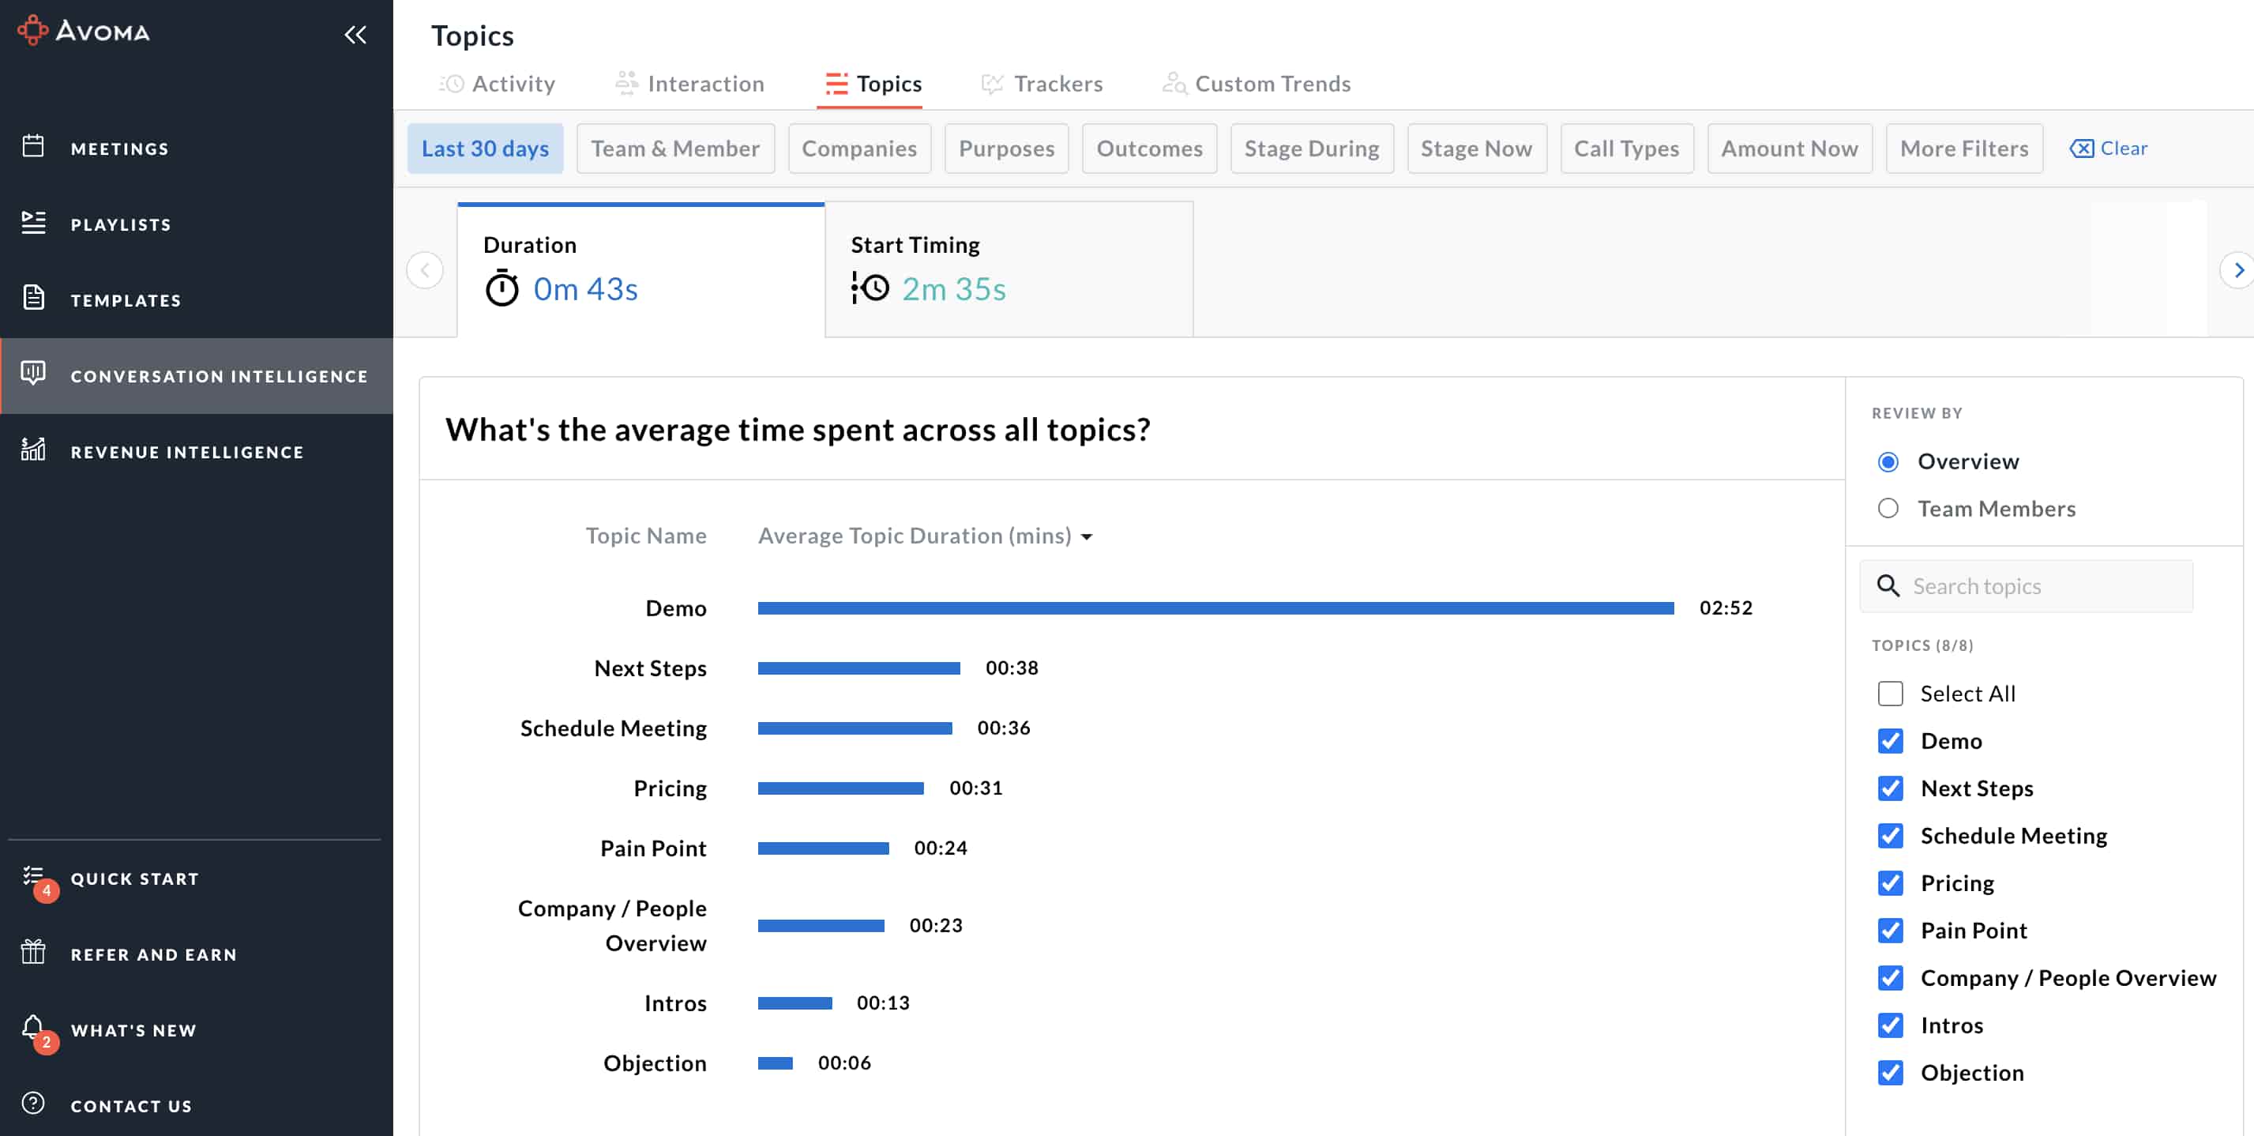
Task: Click the Clear filters link
Action: 2108,149
